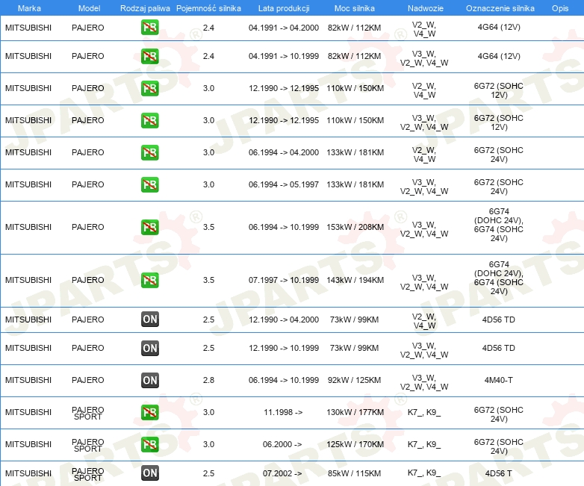
Task: Click the power value 125kW / 170KM
Action: tap(355, 444)
